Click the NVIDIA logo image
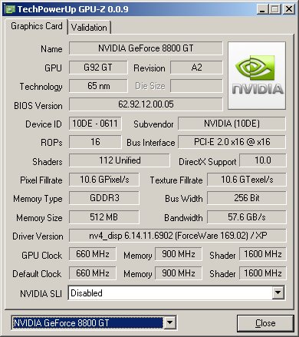 (x=257, y=76)
